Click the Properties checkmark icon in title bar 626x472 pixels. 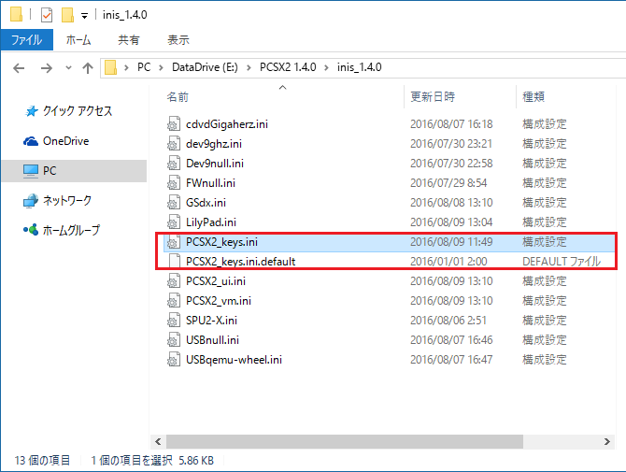[47, 15]
